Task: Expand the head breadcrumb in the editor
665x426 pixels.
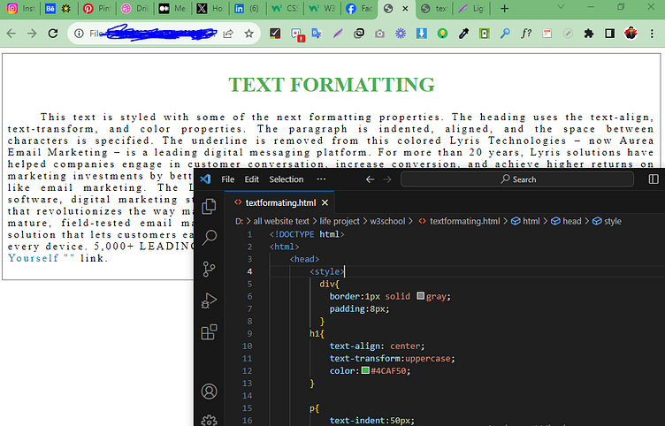Action: point(572,221)
